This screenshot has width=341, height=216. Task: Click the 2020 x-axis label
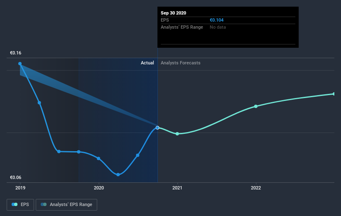coord(99,188)
